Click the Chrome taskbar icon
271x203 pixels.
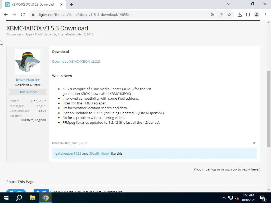[46, 198]
